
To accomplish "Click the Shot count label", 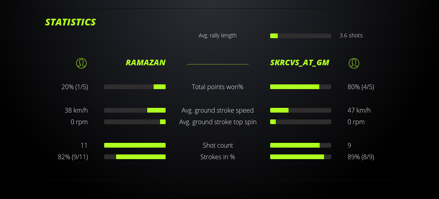I will point(218,145).
